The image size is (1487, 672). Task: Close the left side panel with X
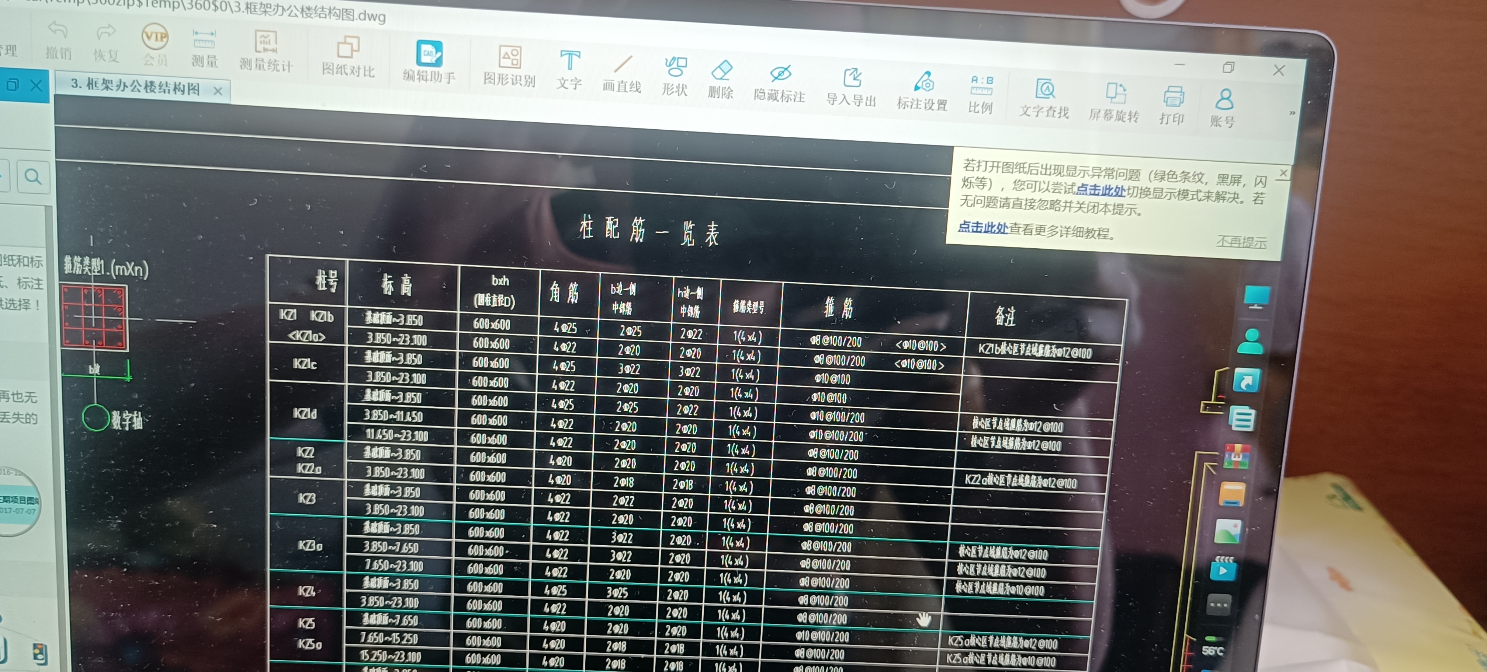(x=36, y=86)
